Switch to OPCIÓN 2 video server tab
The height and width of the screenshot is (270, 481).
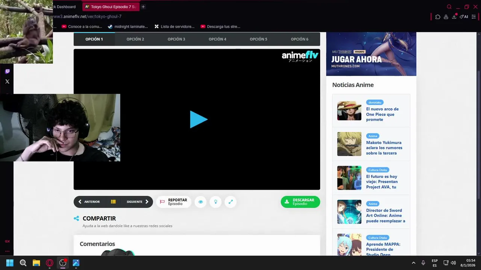(135, 39)
